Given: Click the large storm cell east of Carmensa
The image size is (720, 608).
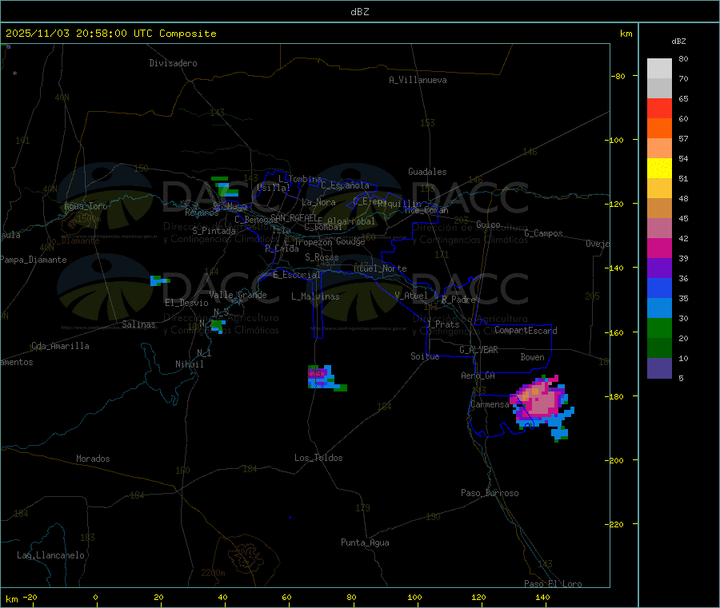Looking at the screenshot, I should coord(542,404).
